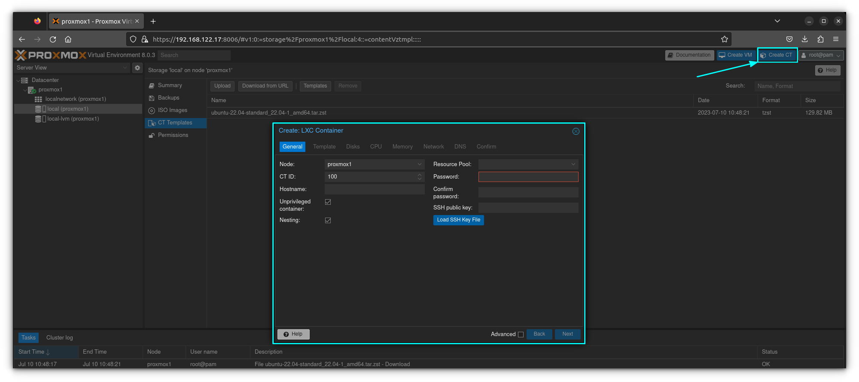Open Documentation button

(690, 55)
